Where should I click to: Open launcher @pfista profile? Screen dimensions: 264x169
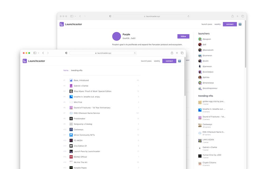[x=204, y=77]
